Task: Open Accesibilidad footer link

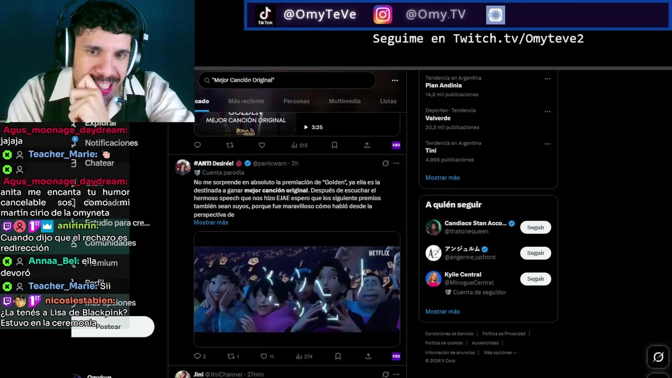Action: (485, 343)
